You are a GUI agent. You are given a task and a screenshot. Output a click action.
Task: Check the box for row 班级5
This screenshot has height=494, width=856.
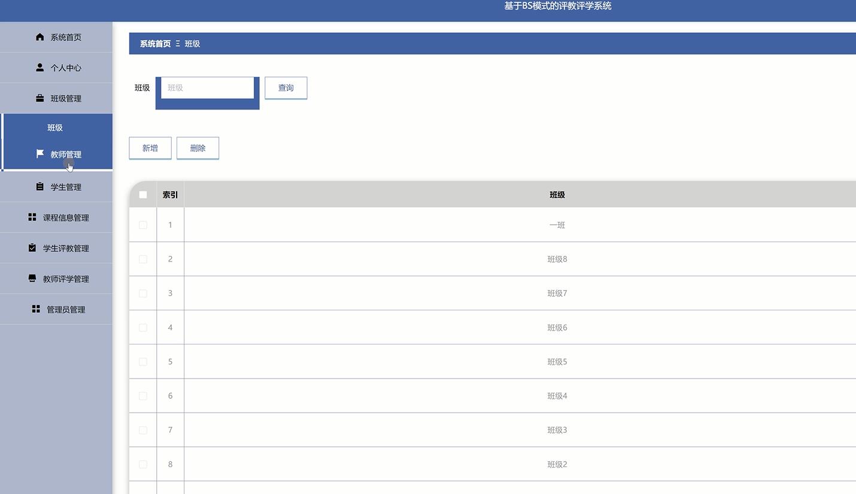pos(143,361)
